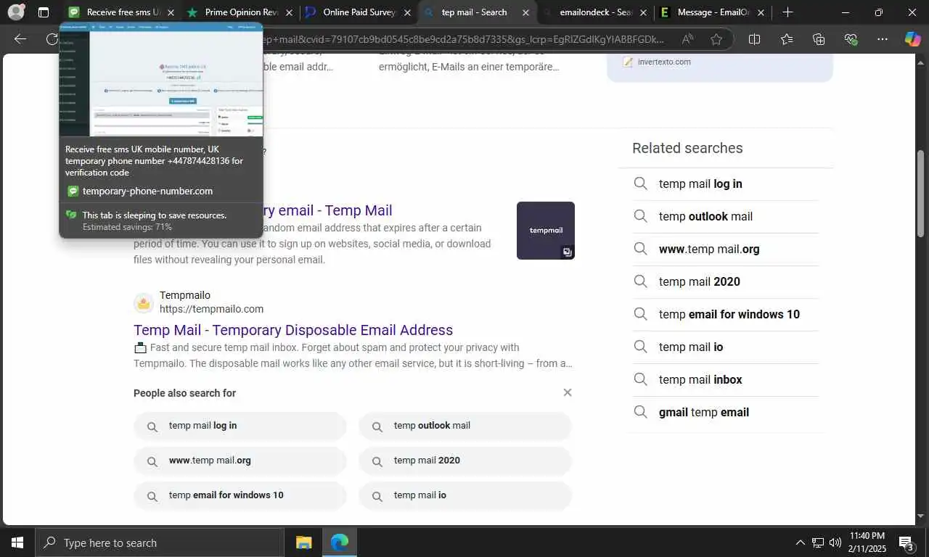Search 'temp mail 2020' suggestion pill
The width and height of the screenshot is (929, 557).
coord(465,461)
